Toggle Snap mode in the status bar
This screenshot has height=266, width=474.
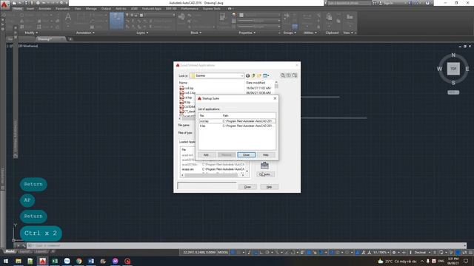238,253
